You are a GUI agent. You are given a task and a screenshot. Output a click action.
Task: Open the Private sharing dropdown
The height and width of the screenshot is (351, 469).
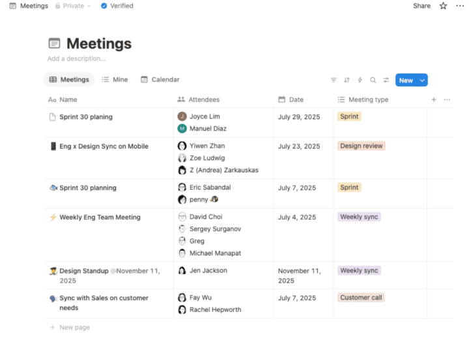pos(73,6)
